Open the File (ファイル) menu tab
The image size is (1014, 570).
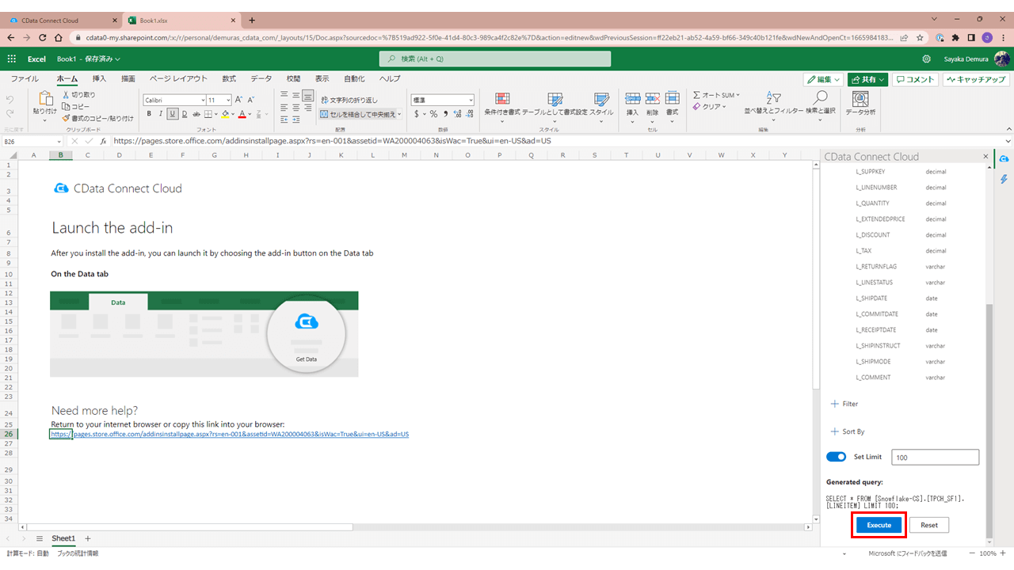click(x=25, y=79)
